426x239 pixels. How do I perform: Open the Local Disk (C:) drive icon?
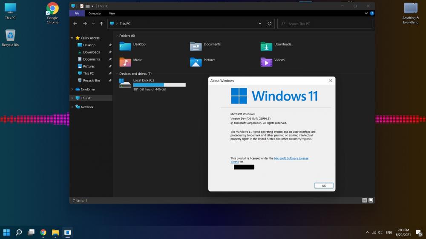coord(125,83)
